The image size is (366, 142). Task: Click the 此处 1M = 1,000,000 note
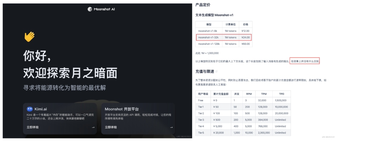pyautogui.click(x=207, y=53)
